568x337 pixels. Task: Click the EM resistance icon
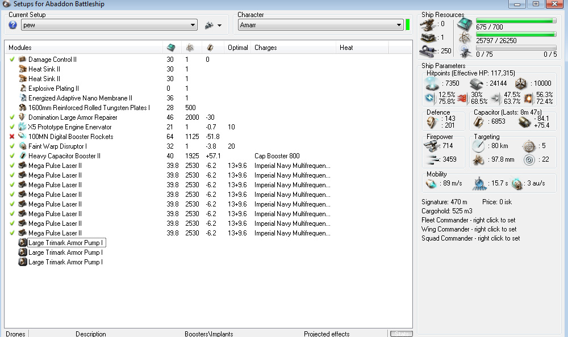[x=430, y=98]
